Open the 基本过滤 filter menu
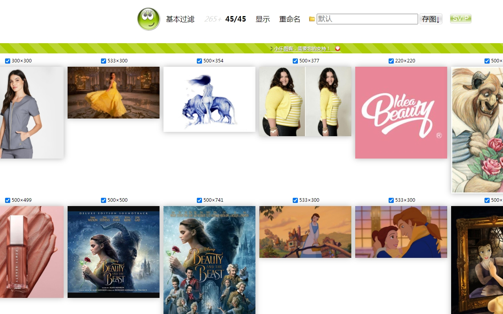Image resolution: width=503 pixels, height=314 pixels. pyautogui.click(x=180, y=19)
